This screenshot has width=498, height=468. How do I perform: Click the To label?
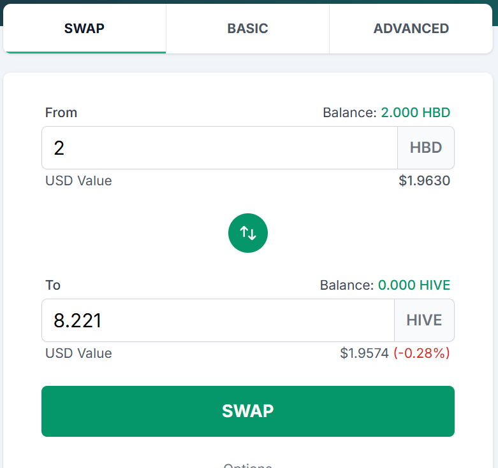coord(53,285)
